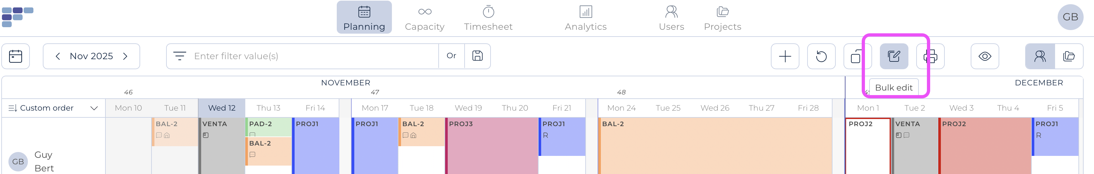Open the calendar date picker icon
1094x174 pixels.
pos(16,56)
